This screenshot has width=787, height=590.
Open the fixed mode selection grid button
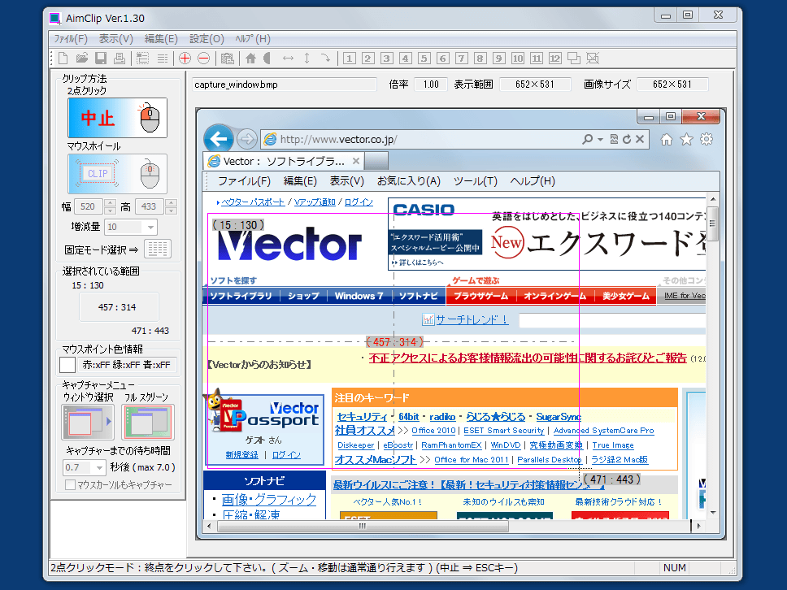pyautogui.click(x=158, y=249)
